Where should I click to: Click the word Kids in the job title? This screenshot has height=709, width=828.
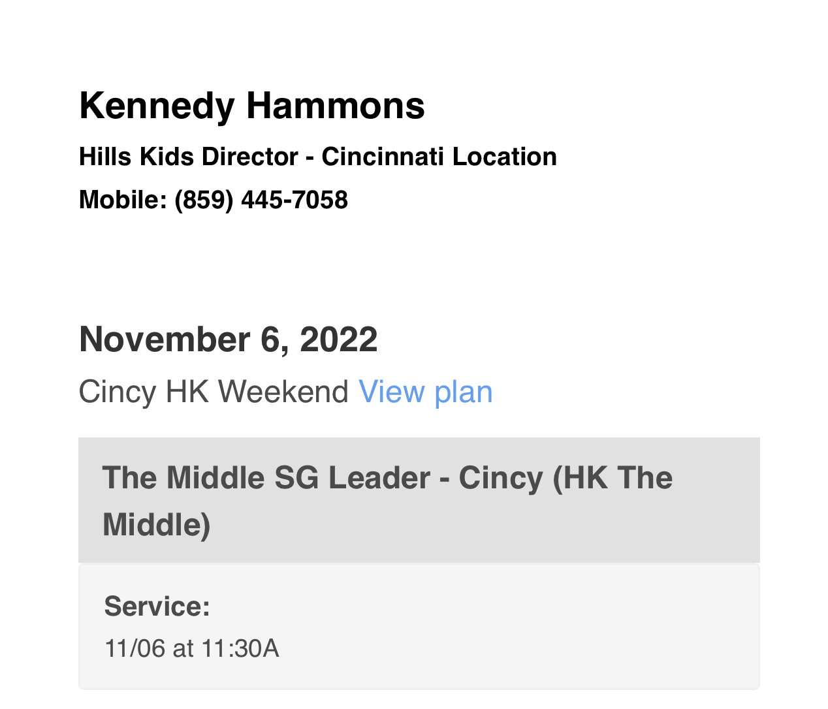pos(167,157)
